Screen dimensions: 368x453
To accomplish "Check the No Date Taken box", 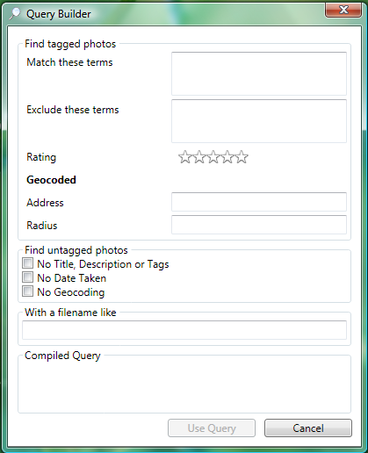I will 27,277.
